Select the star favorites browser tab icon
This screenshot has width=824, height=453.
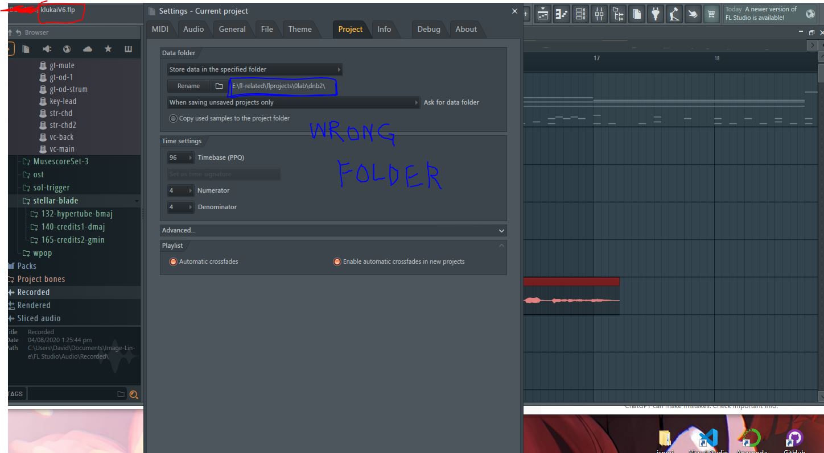(x=108, y=49)
